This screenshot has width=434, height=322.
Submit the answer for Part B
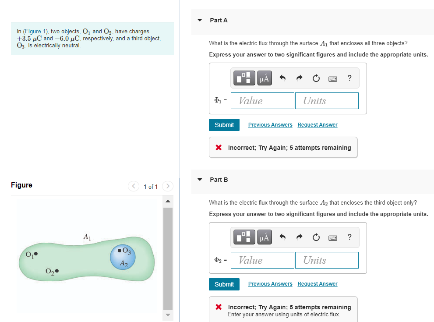[x=224, y=284]
